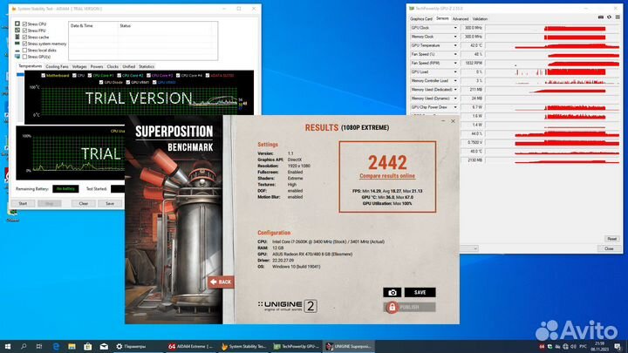
Task: Expand the Memory Clock sensor dropdown
Action: click(x=455, y=37)
